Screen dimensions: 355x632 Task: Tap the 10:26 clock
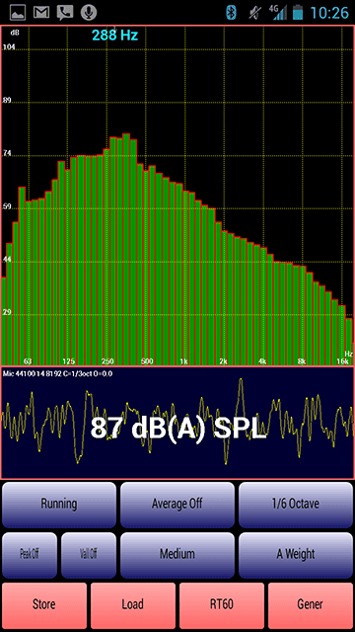point(328,13)
